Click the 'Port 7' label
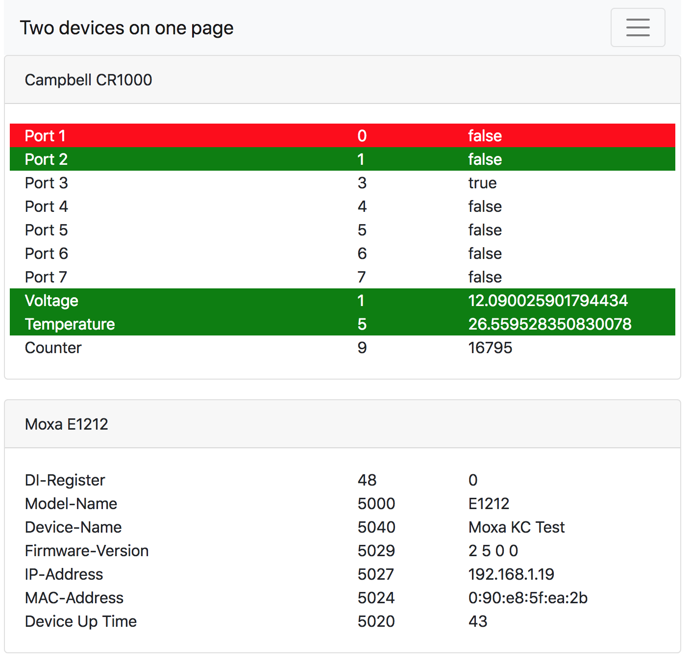This screenshot has height=668, width=691. [46, 277]
